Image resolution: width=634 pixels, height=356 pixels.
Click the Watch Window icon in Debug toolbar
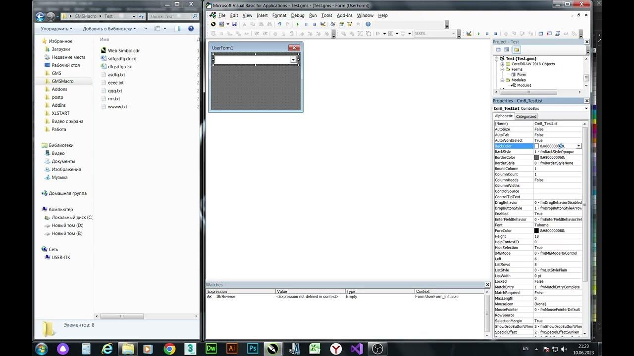[557, 34]
